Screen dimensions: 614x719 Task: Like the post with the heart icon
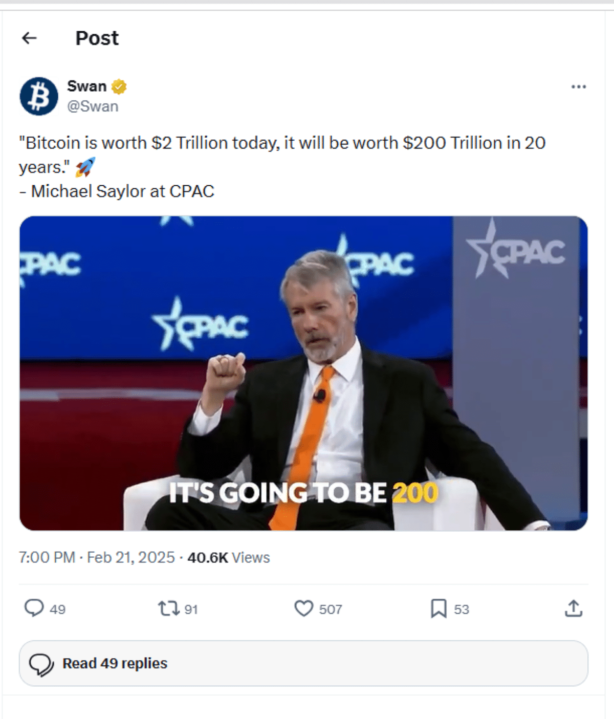coord(303,608)
